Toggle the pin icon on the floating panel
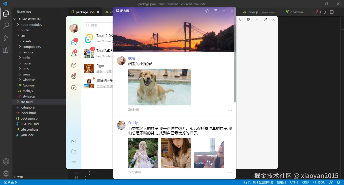The height and width of the screenshot is (185, 344). (x=240, y=19)
